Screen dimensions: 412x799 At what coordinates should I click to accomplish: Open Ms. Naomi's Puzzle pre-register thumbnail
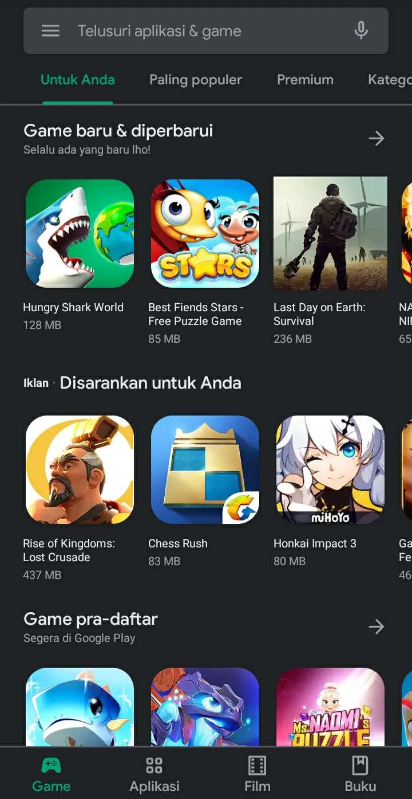(x=330, y=707)
